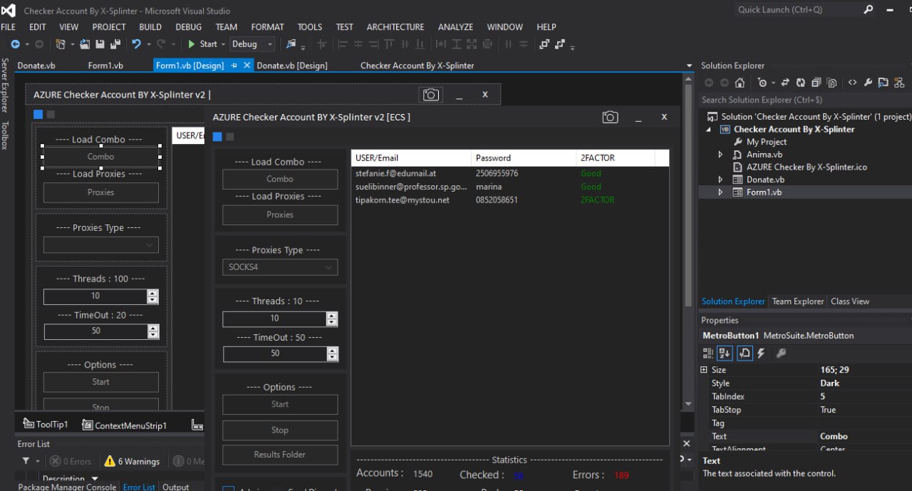The height and width of the screenshot is (491, 912).
Task: Click Results Folder button in ECS window
Action: tap(280, 455)
